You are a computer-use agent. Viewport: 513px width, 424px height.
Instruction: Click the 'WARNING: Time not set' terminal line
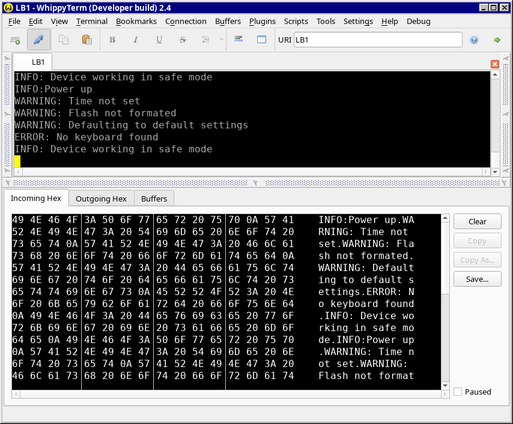click(x=77, y=101)
